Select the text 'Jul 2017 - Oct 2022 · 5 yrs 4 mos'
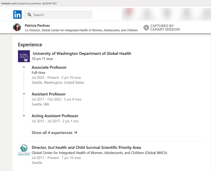Image resolution: width=211 pixels, height=171 pixels. [56, 99]
